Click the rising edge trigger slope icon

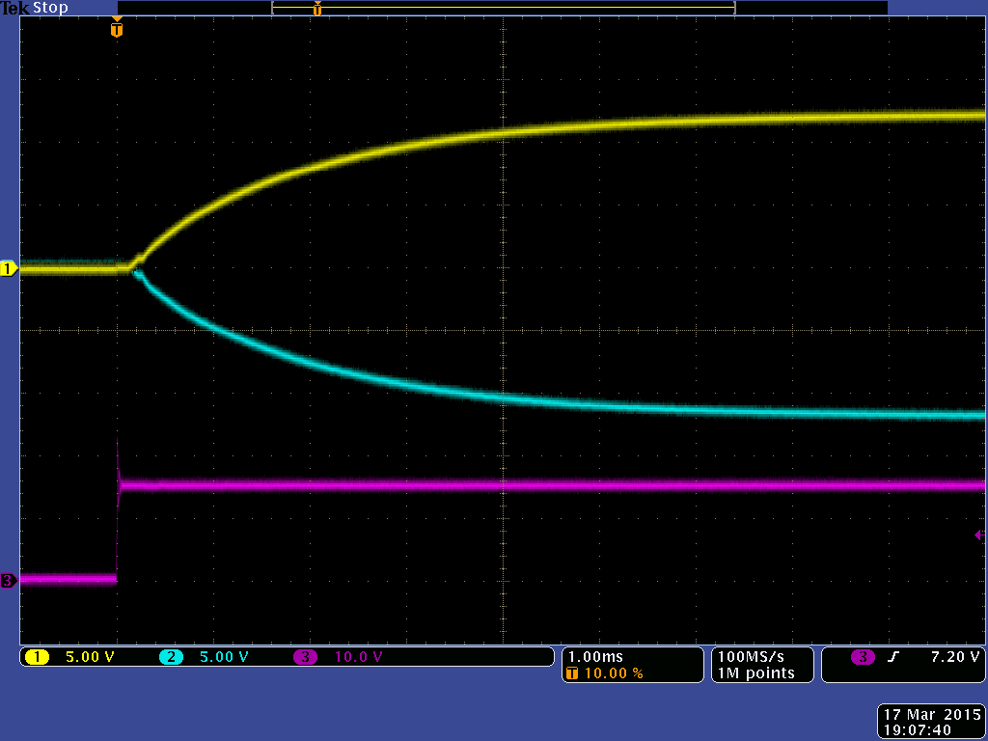tap(892, 657)
